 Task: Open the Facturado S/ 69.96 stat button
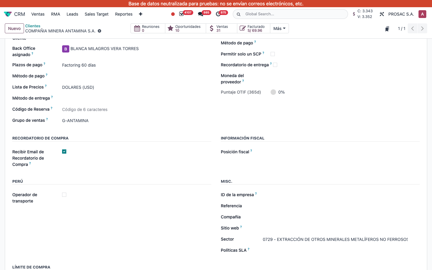pos(253,28)
